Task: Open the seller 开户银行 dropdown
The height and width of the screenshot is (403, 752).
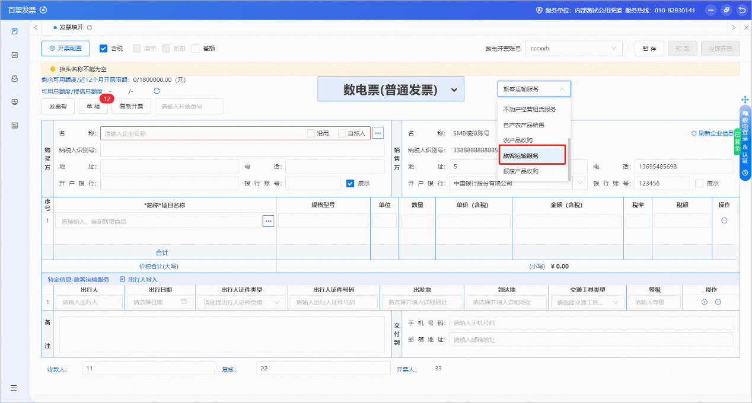Action: (x=518, y=183)
